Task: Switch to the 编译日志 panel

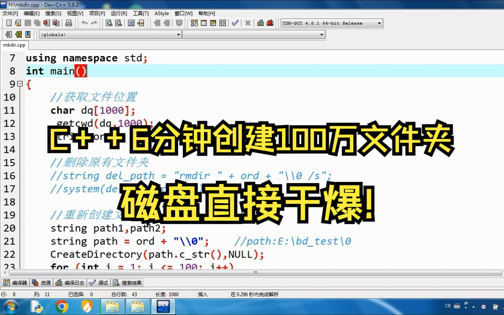Action: 70,283
